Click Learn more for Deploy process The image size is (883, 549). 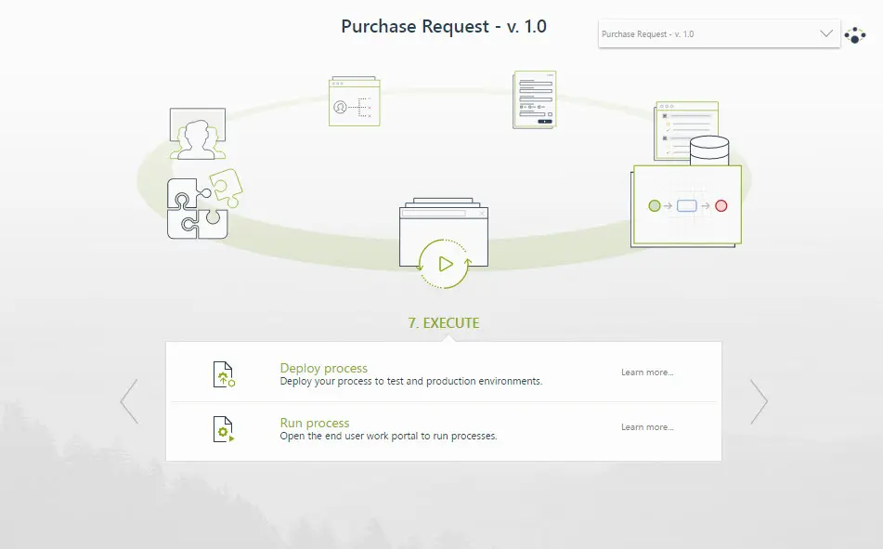647,372
